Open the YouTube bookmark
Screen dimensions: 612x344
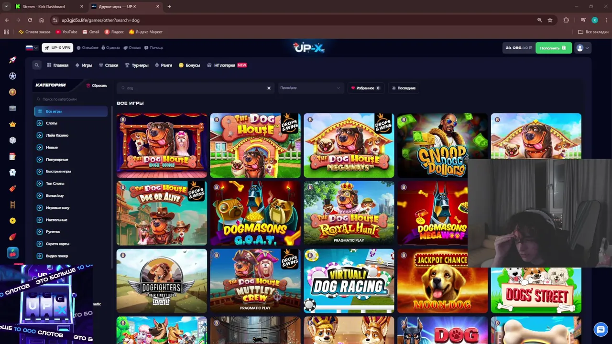66,32
